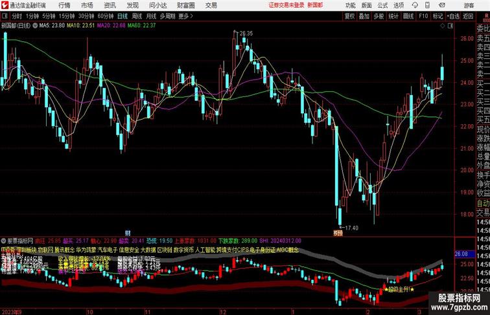This screenshot has height=315, width=490.
Task: Switch to the 分时 period tab
Action: 17,16
